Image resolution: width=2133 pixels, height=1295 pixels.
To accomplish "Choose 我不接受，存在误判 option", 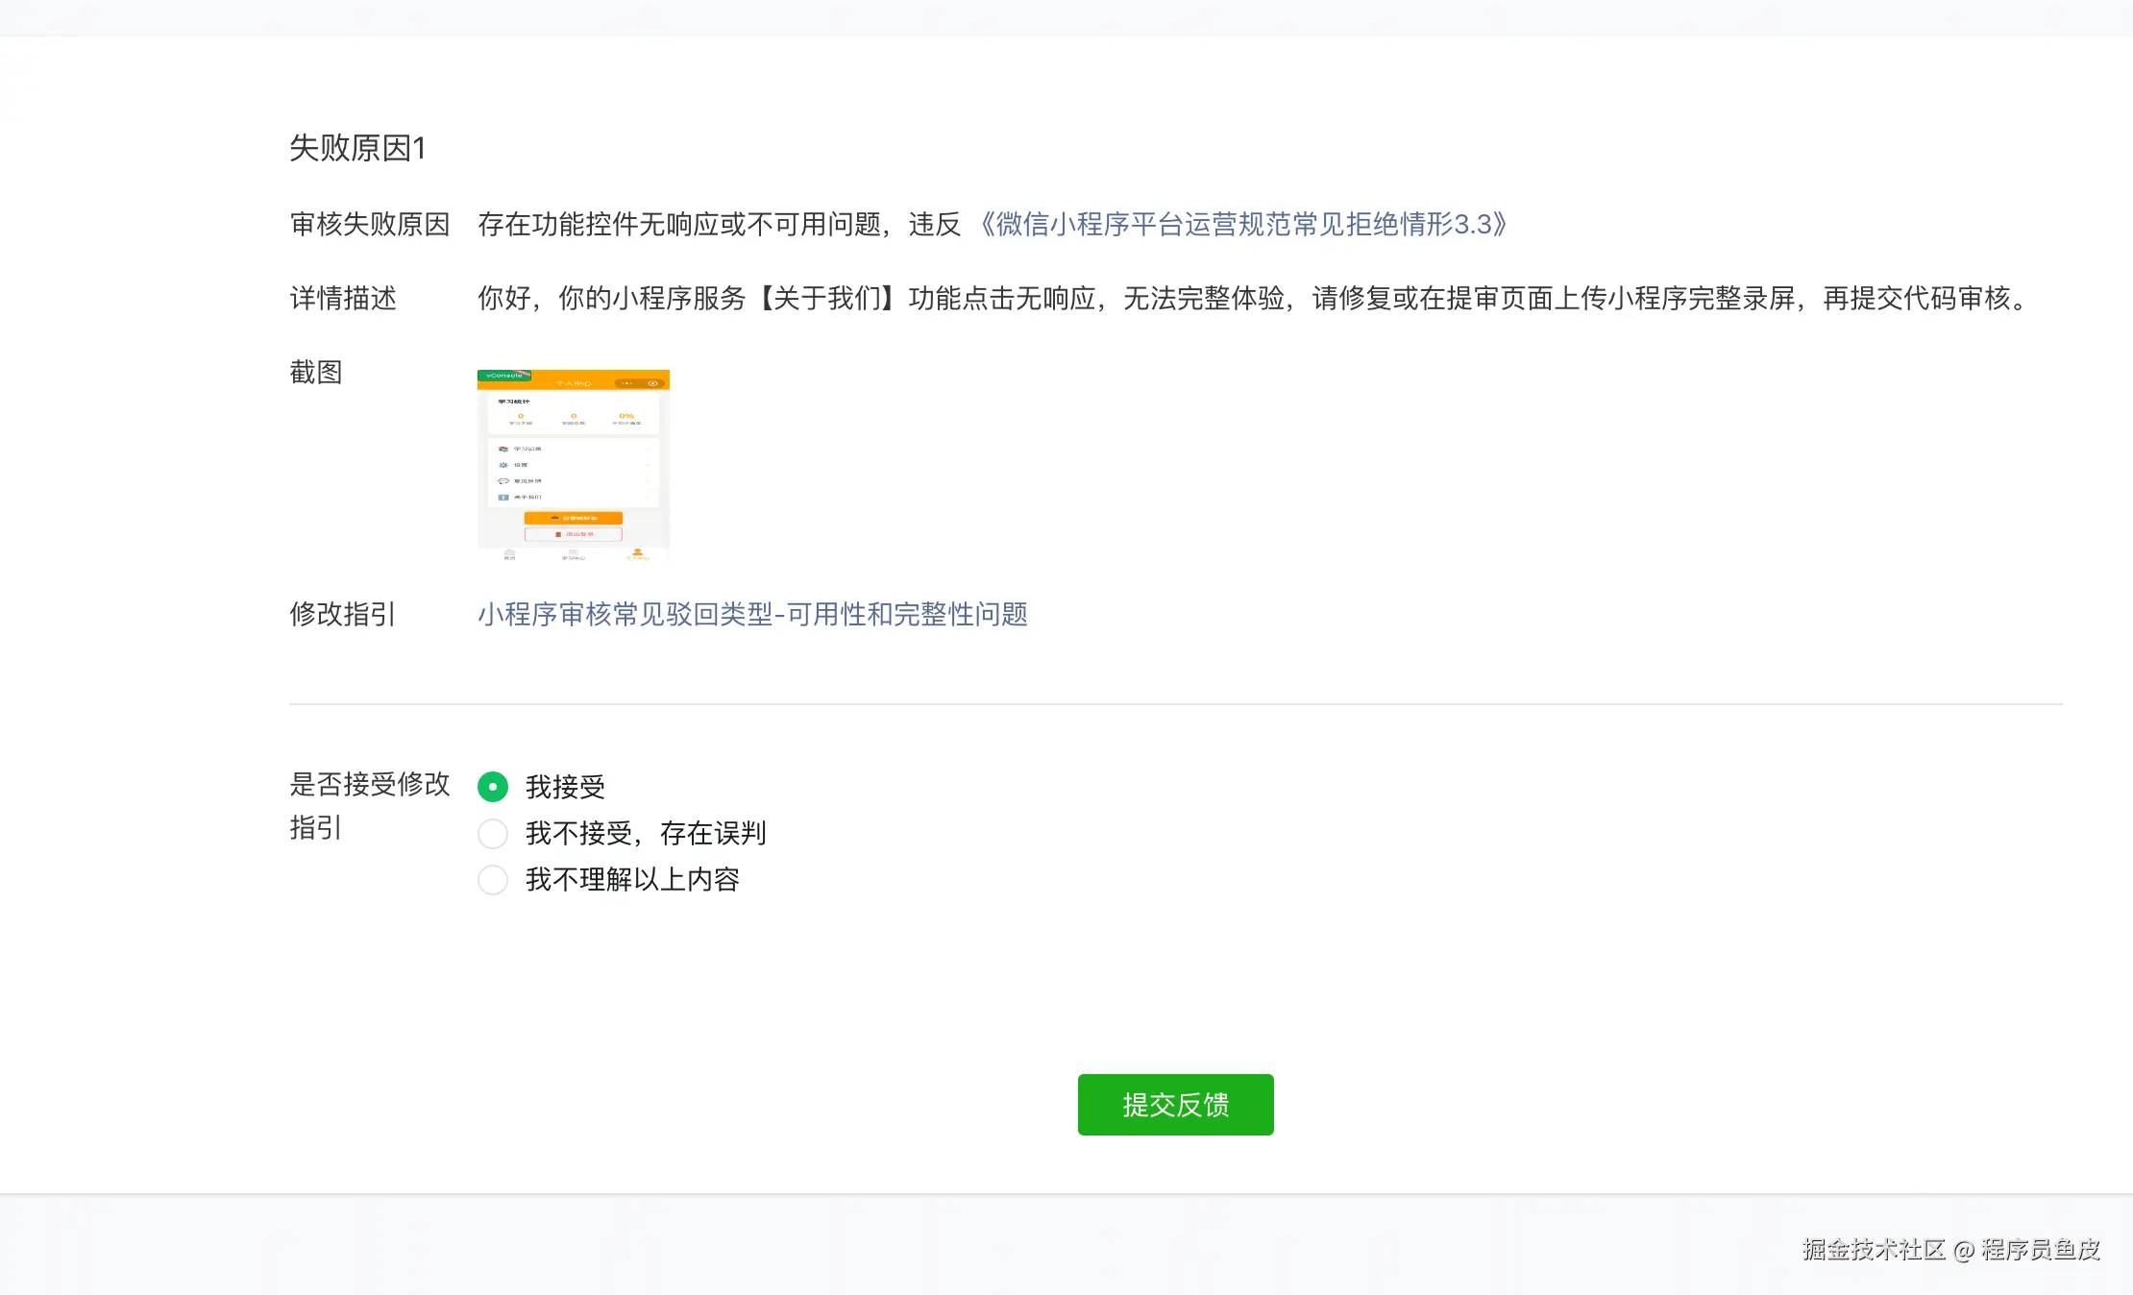I will click(493, 833).
